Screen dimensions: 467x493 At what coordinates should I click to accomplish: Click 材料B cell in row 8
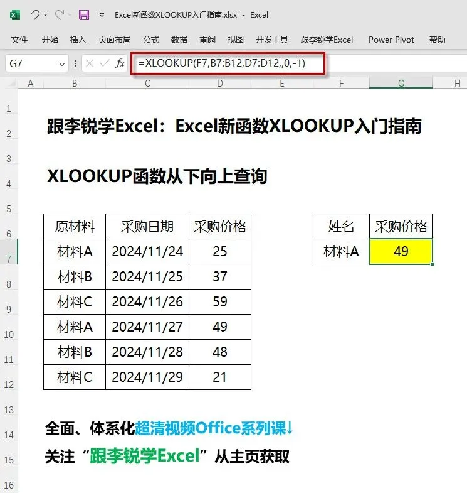[75, 277]
